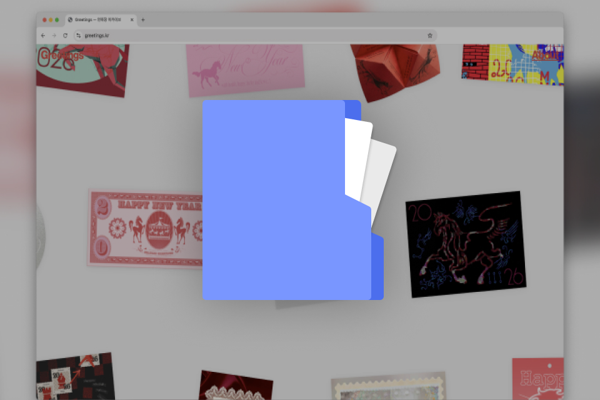
Task: Click the browser back arrow
Action: [43, 36]
